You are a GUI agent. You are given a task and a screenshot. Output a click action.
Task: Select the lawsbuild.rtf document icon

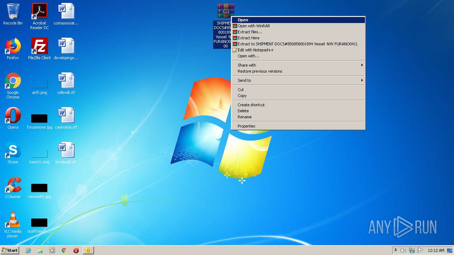66,153
